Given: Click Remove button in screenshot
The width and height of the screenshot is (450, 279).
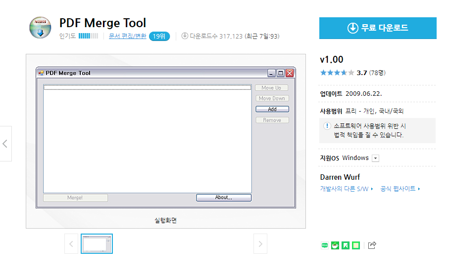Looking at the screenshot, I should pos(272,120).
